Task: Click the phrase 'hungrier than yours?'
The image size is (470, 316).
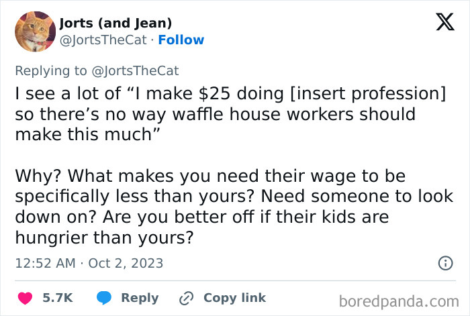Action: tap(104, 238)
